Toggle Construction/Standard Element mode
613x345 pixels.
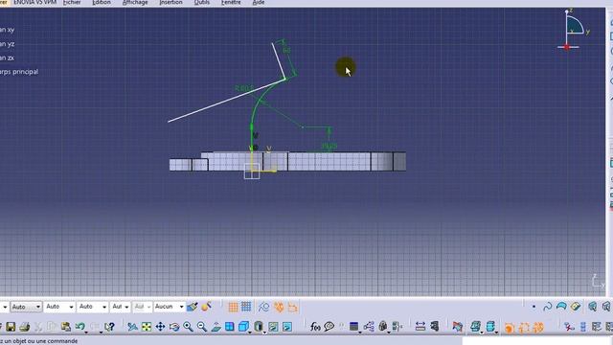tap(264, 307)
